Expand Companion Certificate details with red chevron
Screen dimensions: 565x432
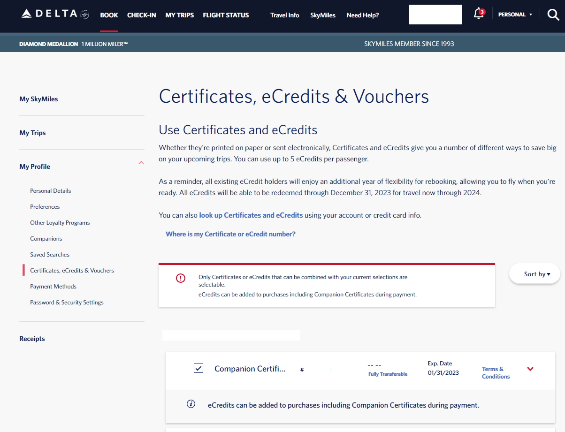tap(530, 369)
